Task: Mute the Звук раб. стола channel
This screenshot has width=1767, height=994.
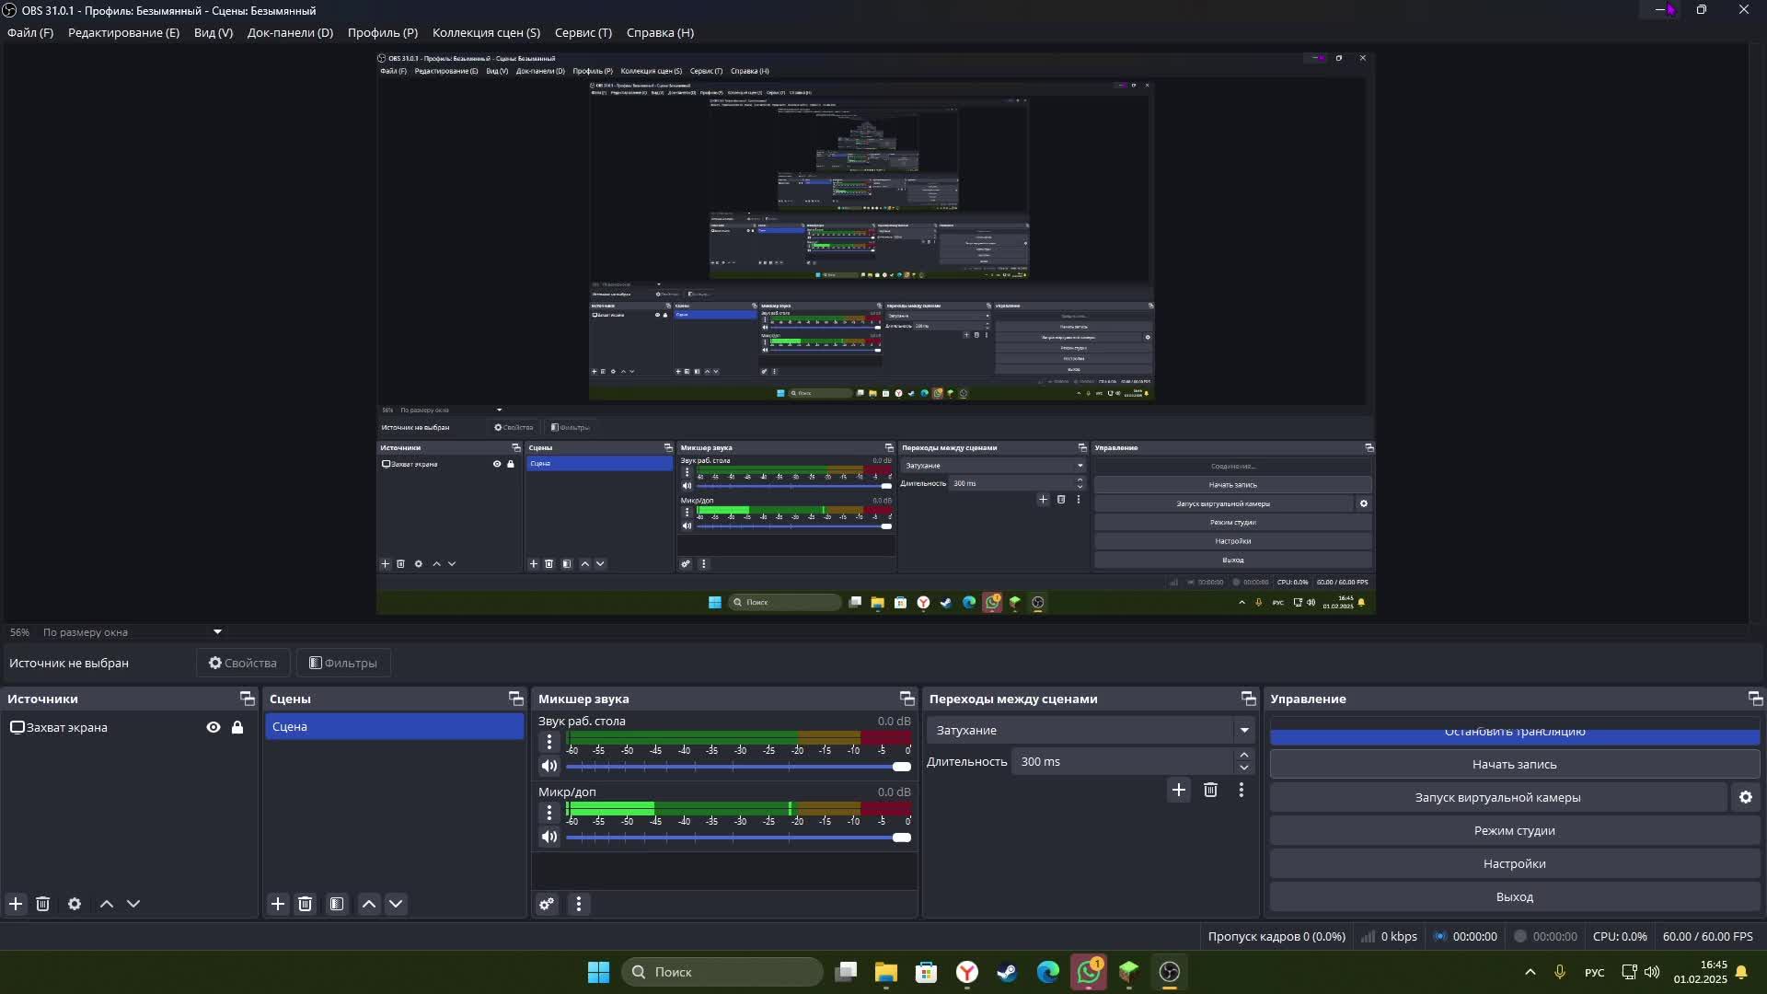Action: tap(549, 766)
